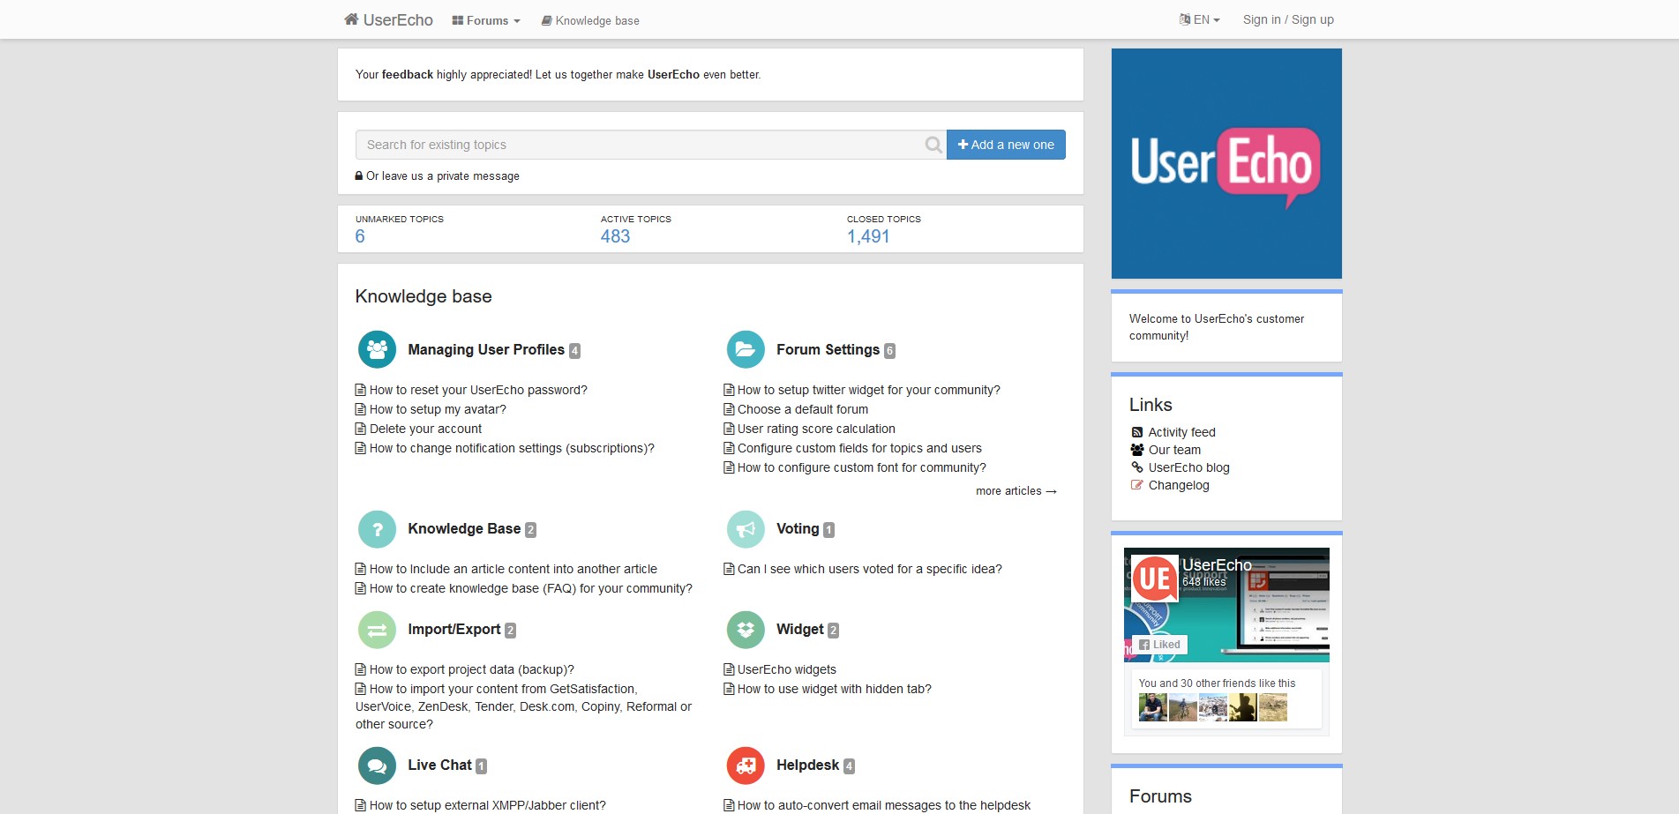The height and width of the screenshot is (814, 1679).
Task: Open the Active topics count 483
Action: pos(615,236)
